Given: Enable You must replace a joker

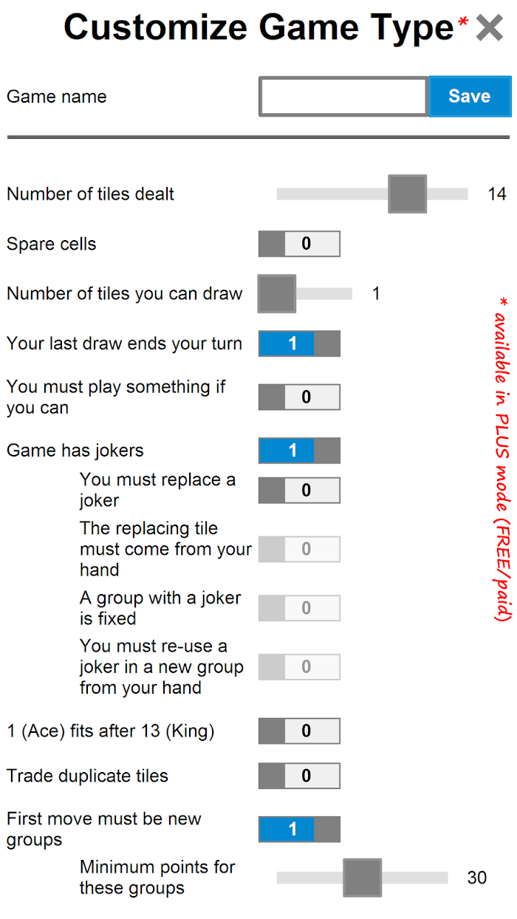Looking at the screenshot, I should (299, 491).
